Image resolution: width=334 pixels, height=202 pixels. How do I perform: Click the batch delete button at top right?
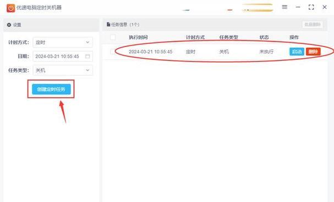click(x=313, y=25)
